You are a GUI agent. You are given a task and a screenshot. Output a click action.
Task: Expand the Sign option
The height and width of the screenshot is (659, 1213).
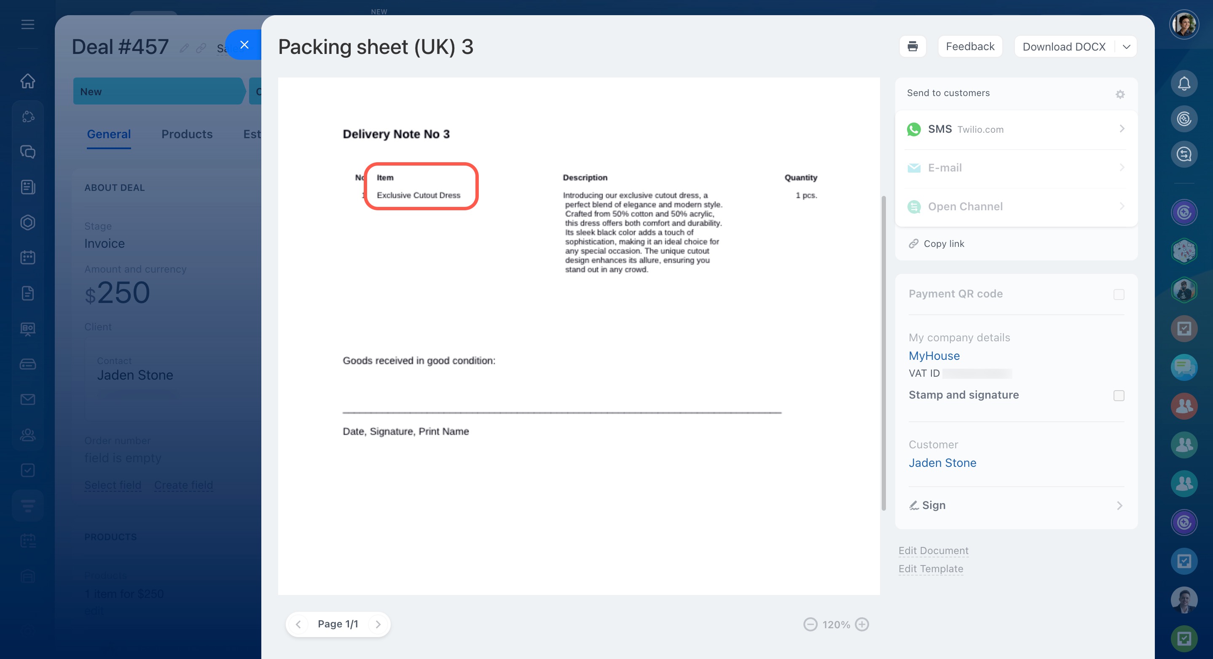click(1016, 506)
